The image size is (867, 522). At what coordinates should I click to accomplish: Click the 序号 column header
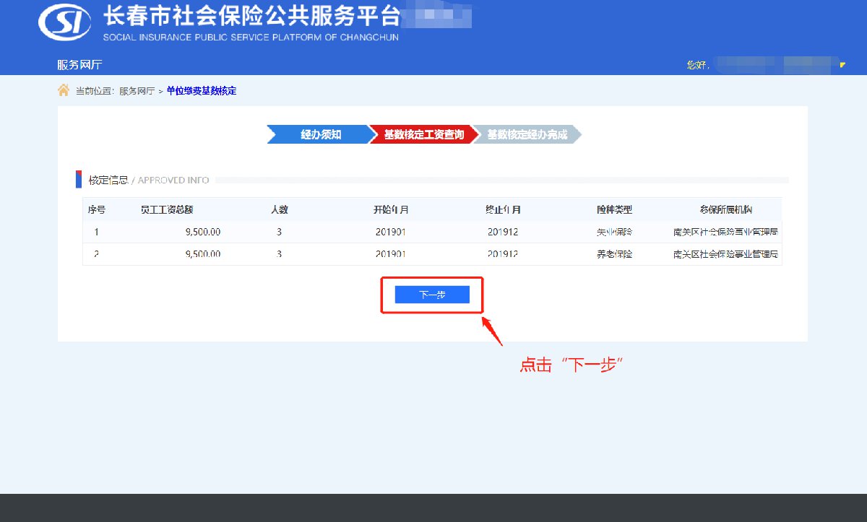pos(97,210)
